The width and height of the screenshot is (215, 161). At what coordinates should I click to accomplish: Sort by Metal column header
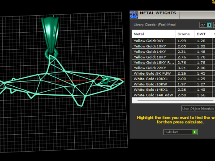[154, 34]
